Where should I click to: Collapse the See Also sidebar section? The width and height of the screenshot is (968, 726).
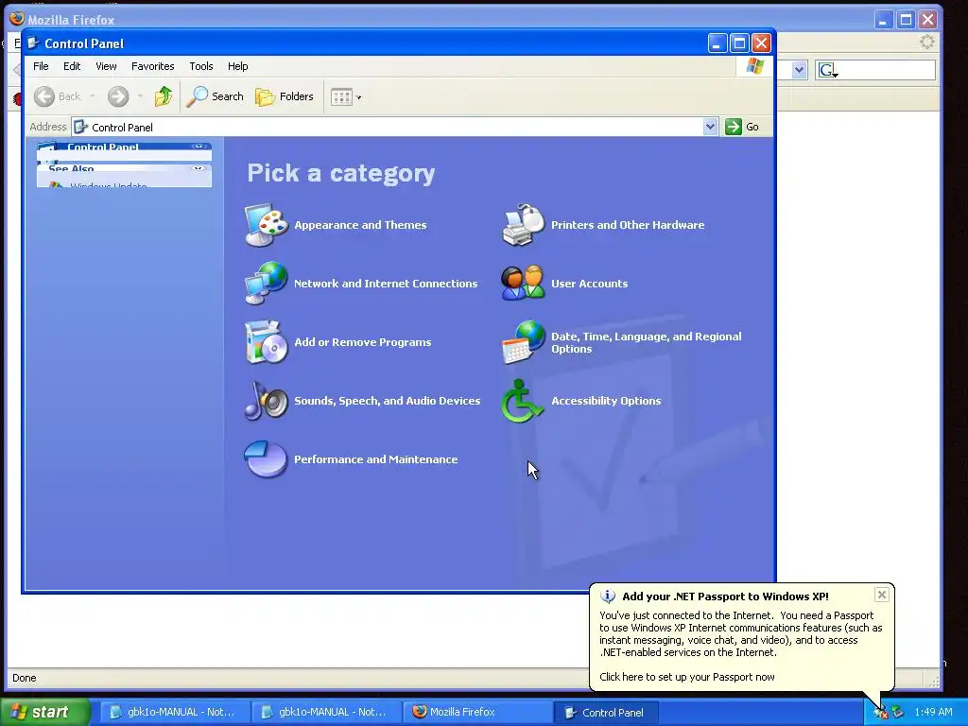[199, 168]
